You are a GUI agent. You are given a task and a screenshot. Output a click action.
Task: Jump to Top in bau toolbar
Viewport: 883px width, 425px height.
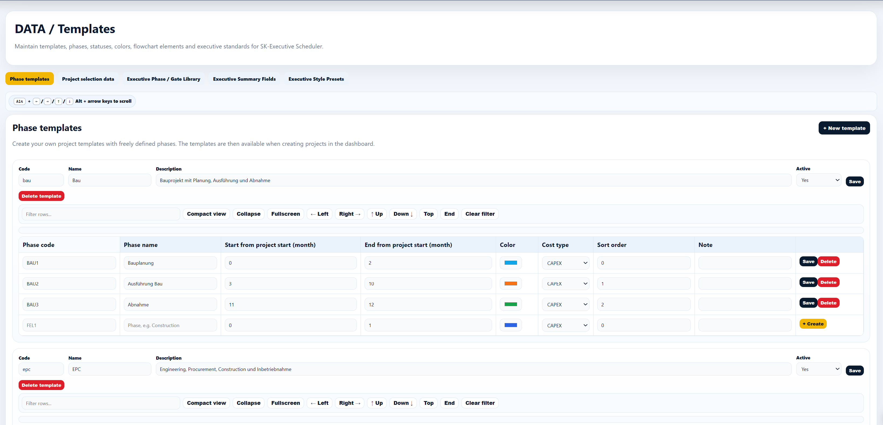coord(428,214)
